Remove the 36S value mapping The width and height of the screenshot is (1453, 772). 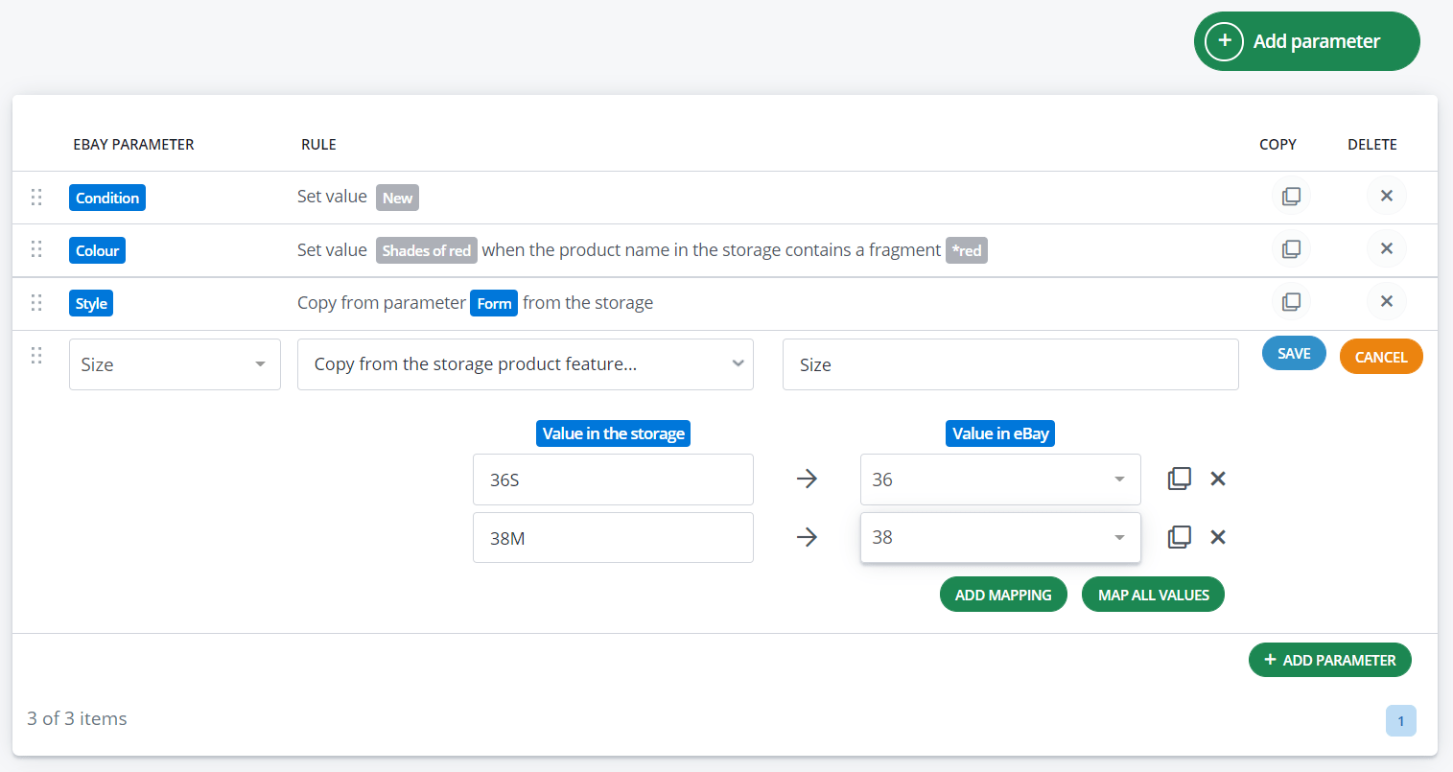pyautogui.click(x=1217, y=478)
